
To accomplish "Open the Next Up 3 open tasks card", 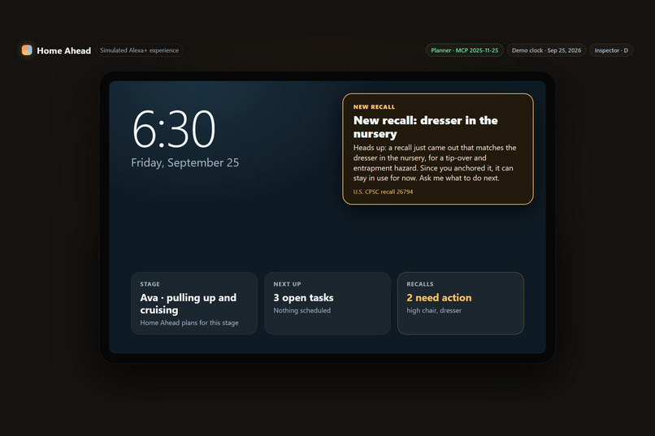I will (x=327, y=304).
